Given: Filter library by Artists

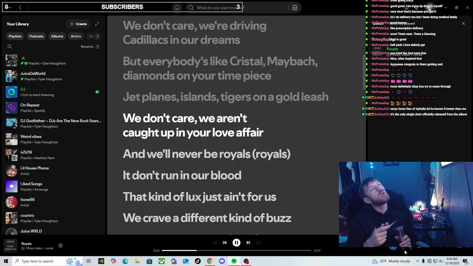Looking at the screenshot, I should click(76, 36).
